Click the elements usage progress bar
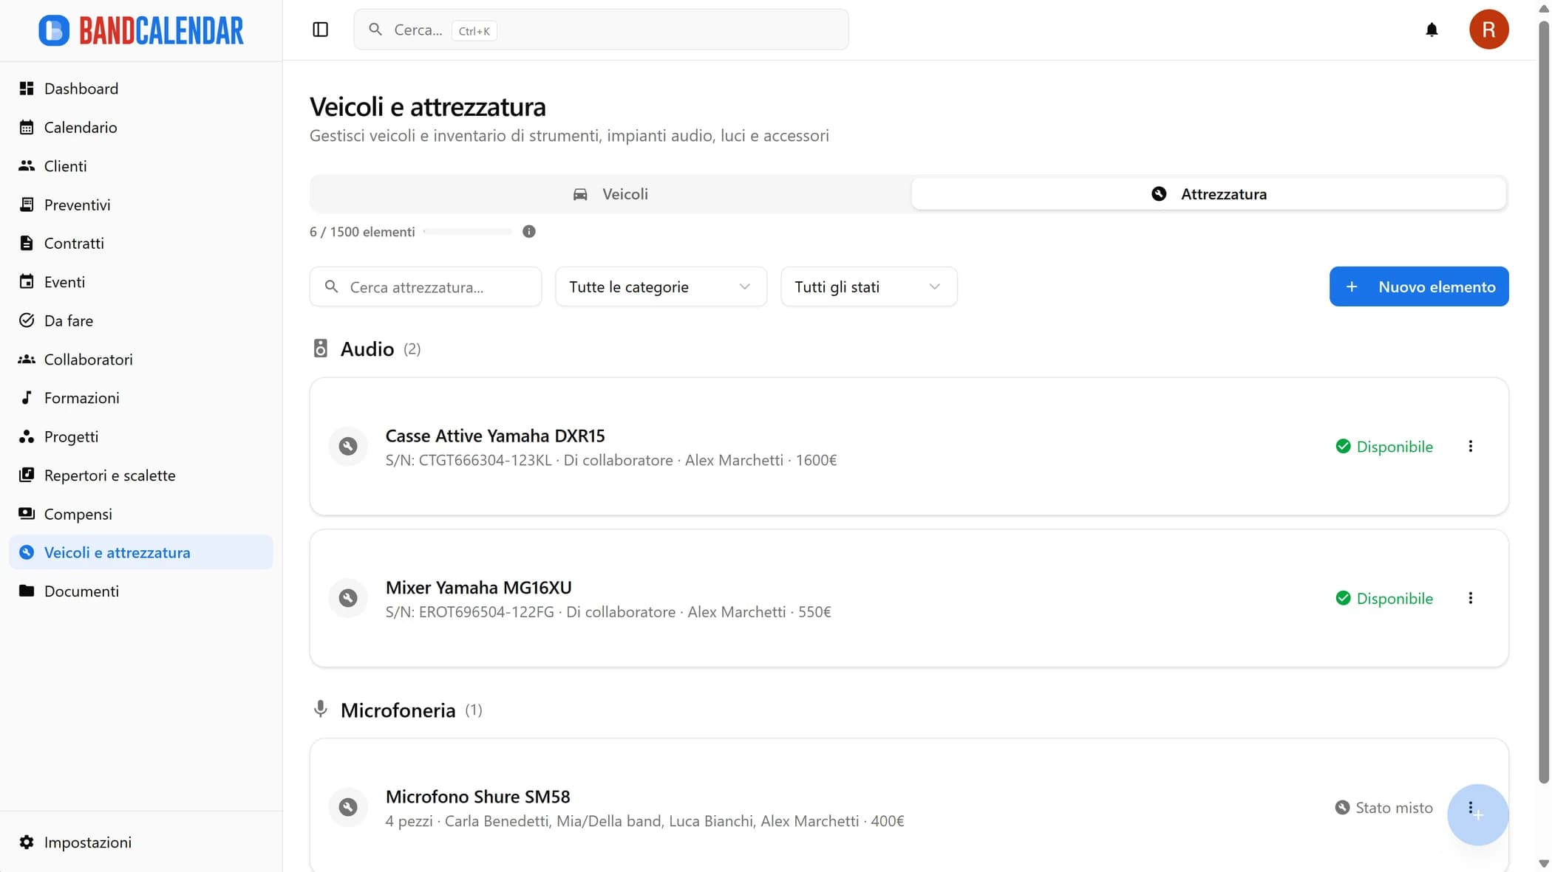The image size is (1552, 872). click(468, 232)
